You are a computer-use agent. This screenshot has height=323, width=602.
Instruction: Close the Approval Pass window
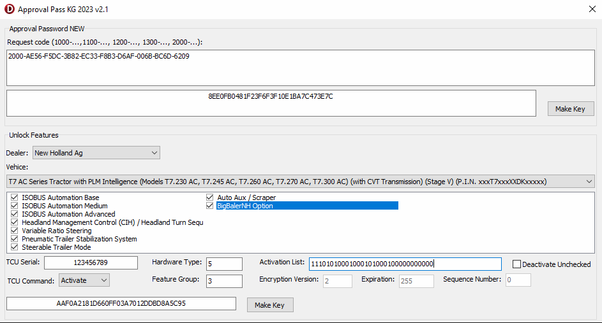coord(592,9)
